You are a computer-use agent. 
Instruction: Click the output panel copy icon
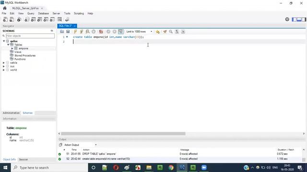click(60, 145)
